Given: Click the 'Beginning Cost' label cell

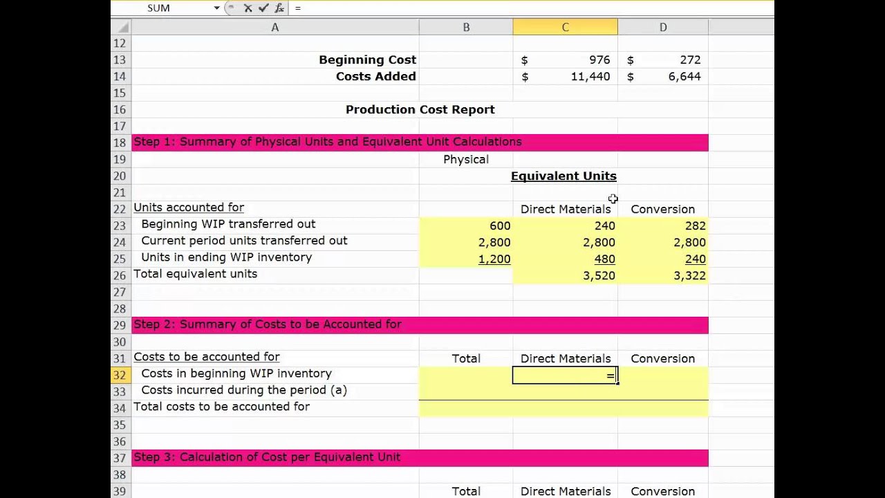Looking at the screenshot, I should click(x=367, y=60).
